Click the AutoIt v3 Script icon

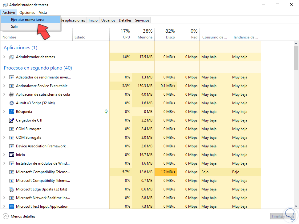click(12, 103)
